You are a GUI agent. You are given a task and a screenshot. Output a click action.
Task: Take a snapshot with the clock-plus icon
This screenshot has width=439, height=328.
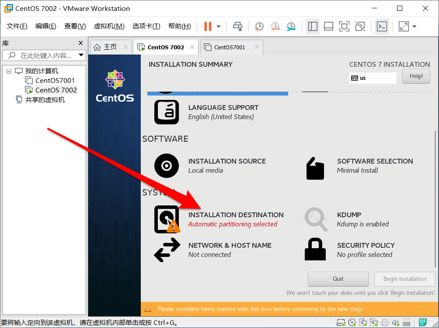259,27
